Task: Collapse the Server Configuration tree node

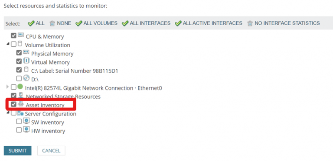Action: [8, 113]
